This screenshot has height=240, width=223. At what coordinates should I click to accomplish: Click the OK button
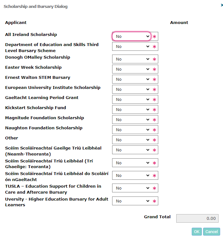pos(197,231)
